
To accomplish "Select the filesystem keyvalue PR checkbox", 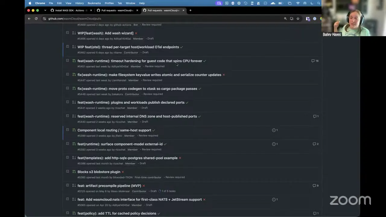I will pyautogui.click(x=68, y=74).
